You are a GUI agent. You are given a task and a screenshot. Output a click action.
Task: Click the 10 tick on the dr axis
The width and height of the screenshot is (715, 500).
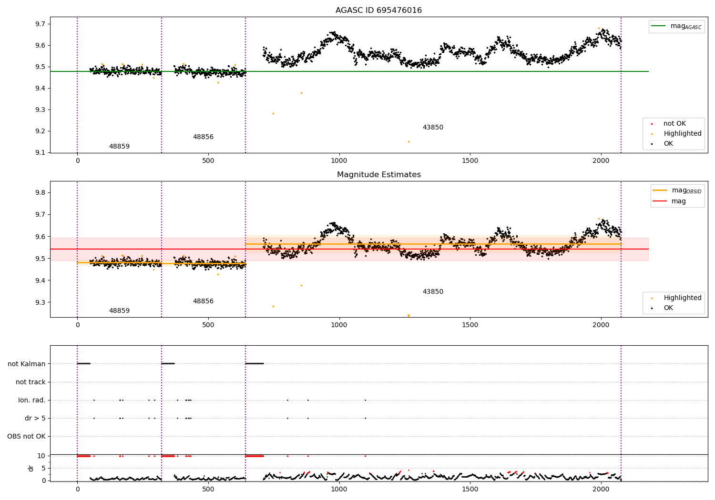41,456
